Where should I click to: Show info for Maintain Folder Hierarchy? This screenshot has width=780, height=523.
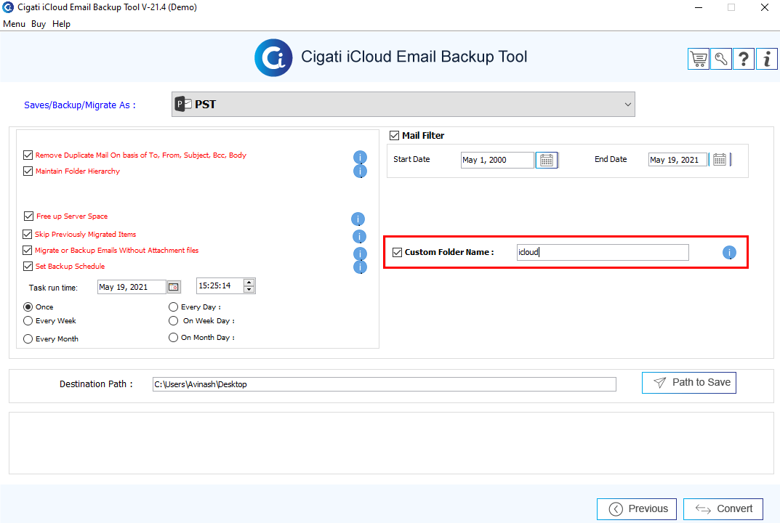360,171
